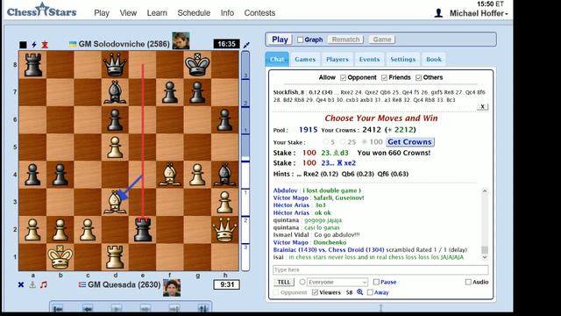This screenshot has height=316, width=561.
Task: Enable the Audio checkbox
Action: coord(468,282)
